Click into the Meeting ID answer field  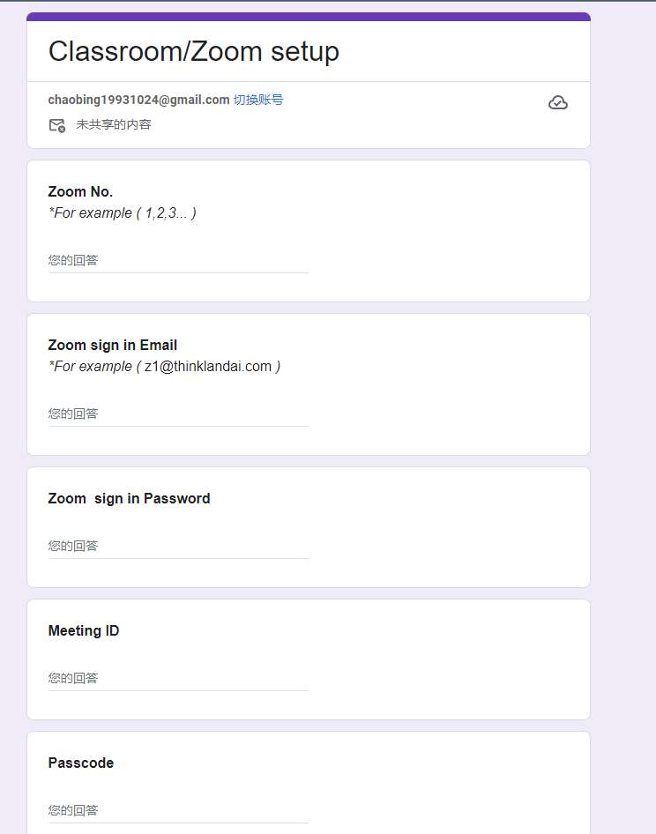(178, 679)
